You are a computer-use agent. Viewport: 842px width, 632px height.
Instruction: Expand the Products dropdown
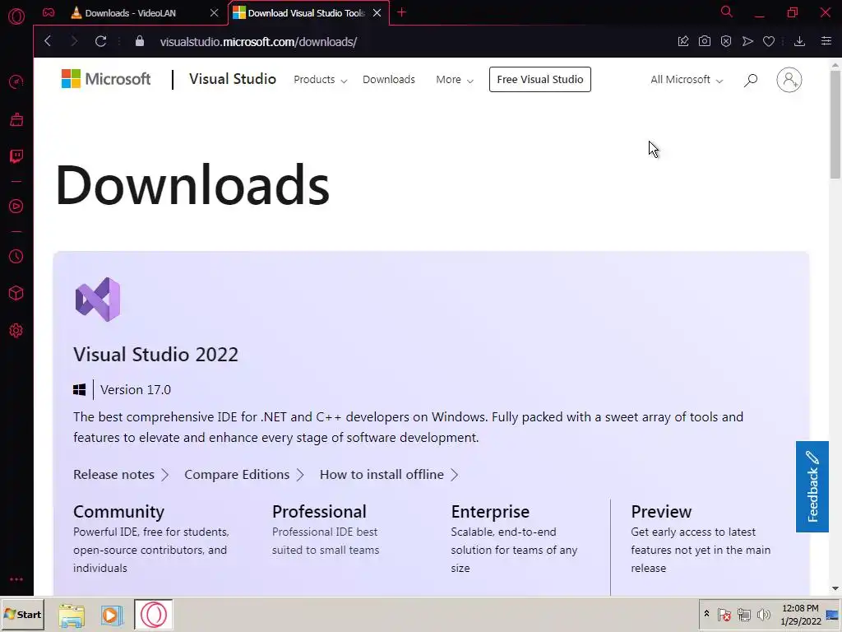pos(320,80)
